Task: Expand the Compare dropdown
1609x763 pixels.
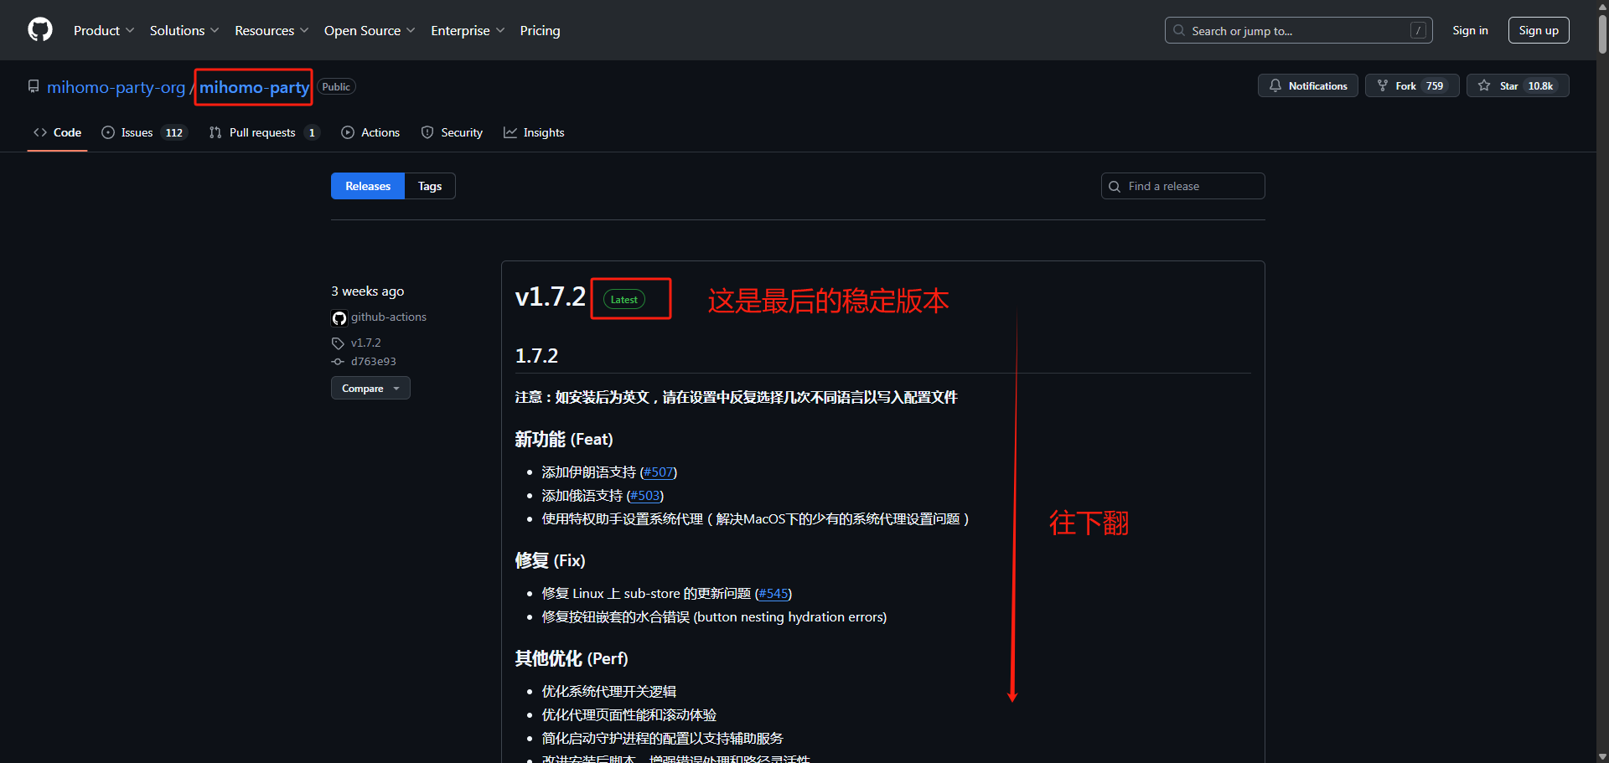Action: [370, 389]
